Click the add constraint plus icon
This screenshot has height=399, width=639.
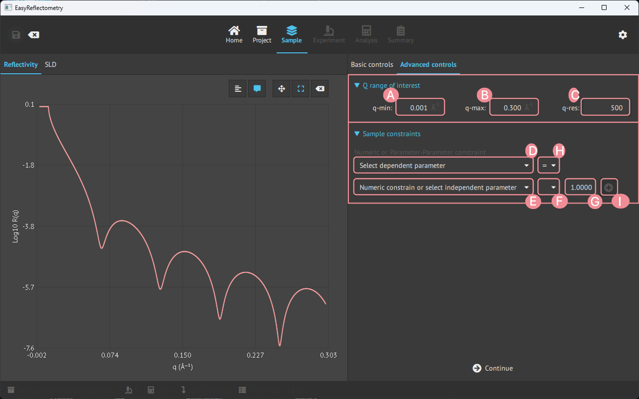609,188
